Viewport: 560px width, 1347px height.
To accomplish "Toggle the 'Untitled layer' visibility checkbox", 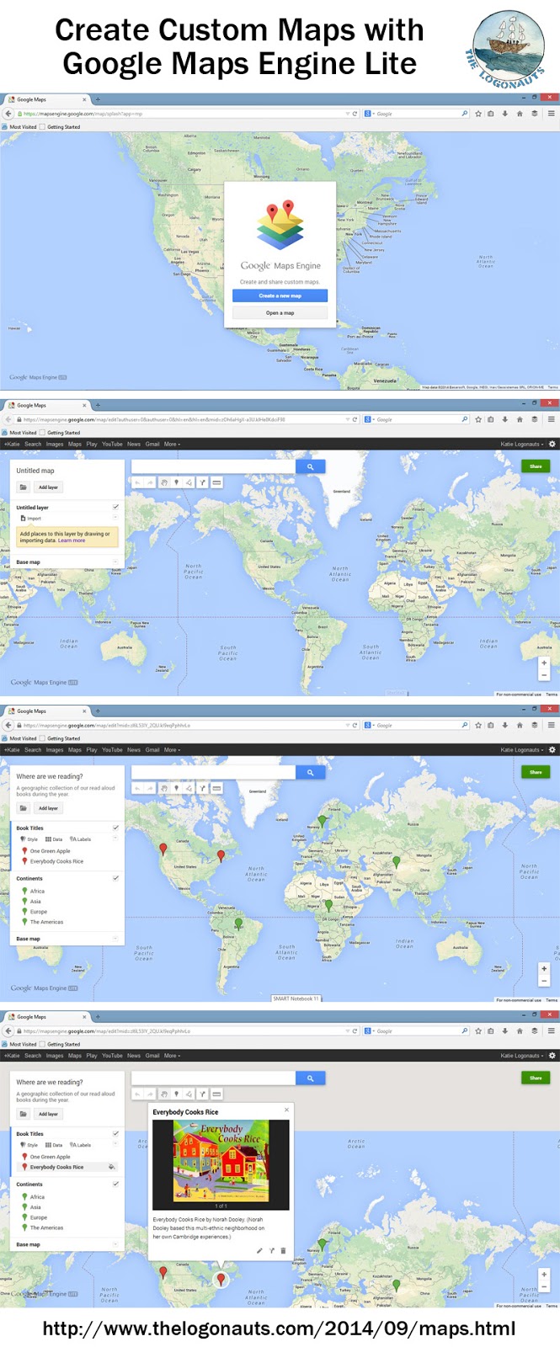I will point(115,507).
